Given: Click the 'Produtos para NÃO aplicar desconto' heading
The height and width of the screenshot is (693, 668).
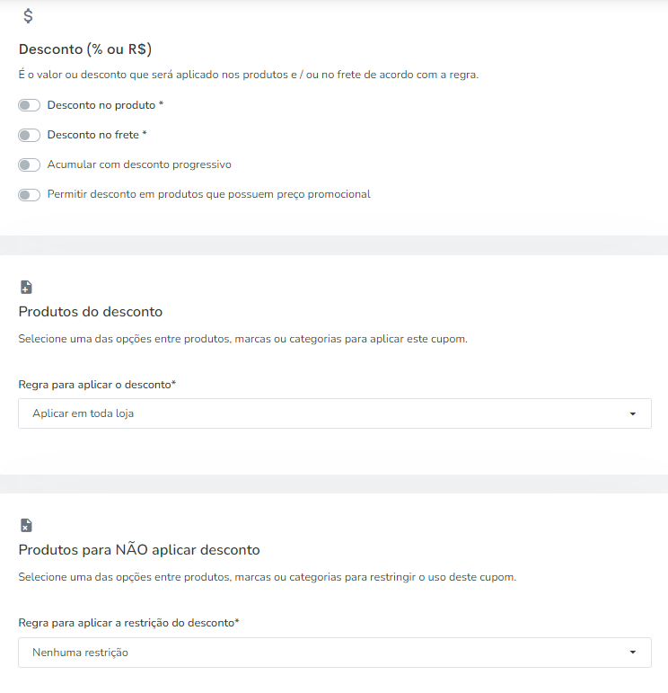Looking at the screenshot, I should coord(139,549).
